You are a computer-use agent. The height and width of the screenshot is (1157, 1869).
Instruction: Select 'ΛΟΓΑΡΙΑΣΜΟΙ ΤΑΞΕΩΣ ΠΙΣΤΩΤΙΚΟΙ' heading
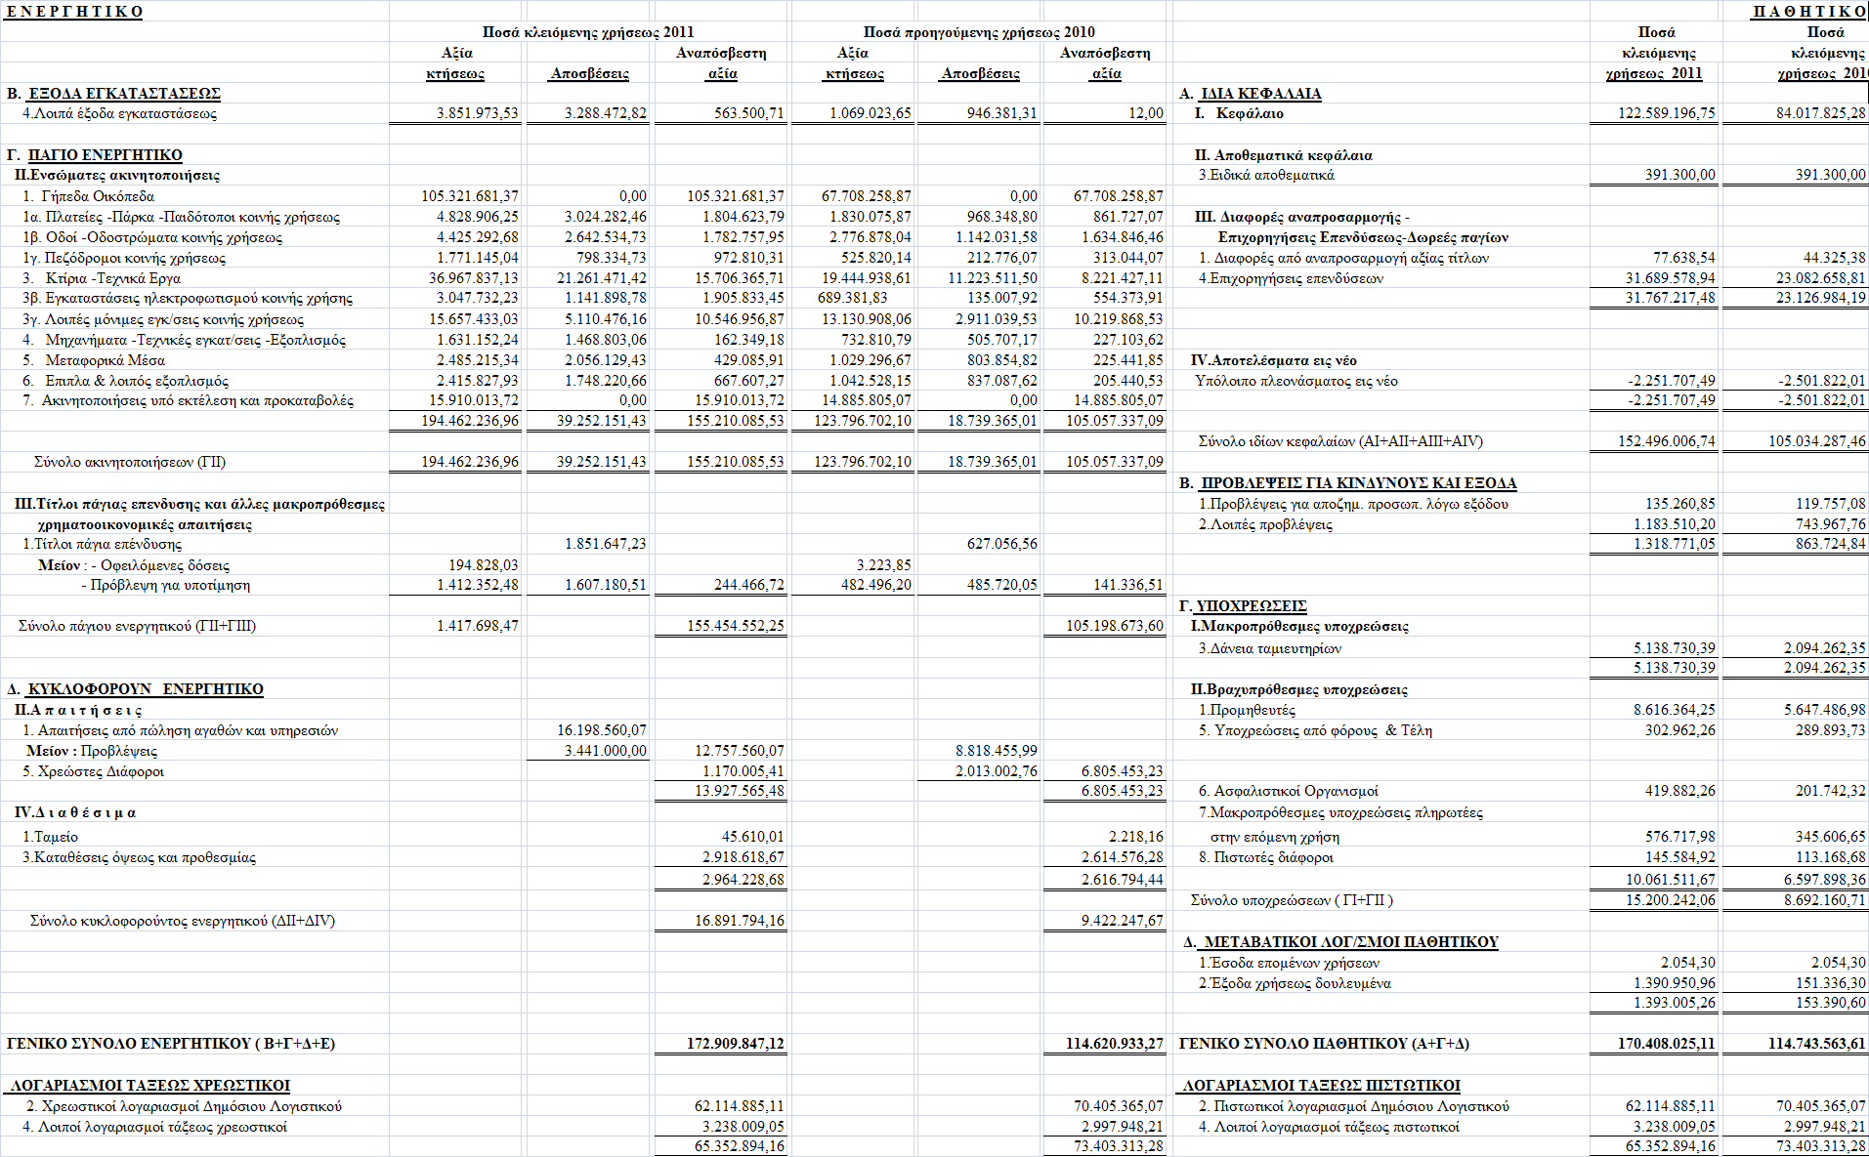click(1321, 1086)
